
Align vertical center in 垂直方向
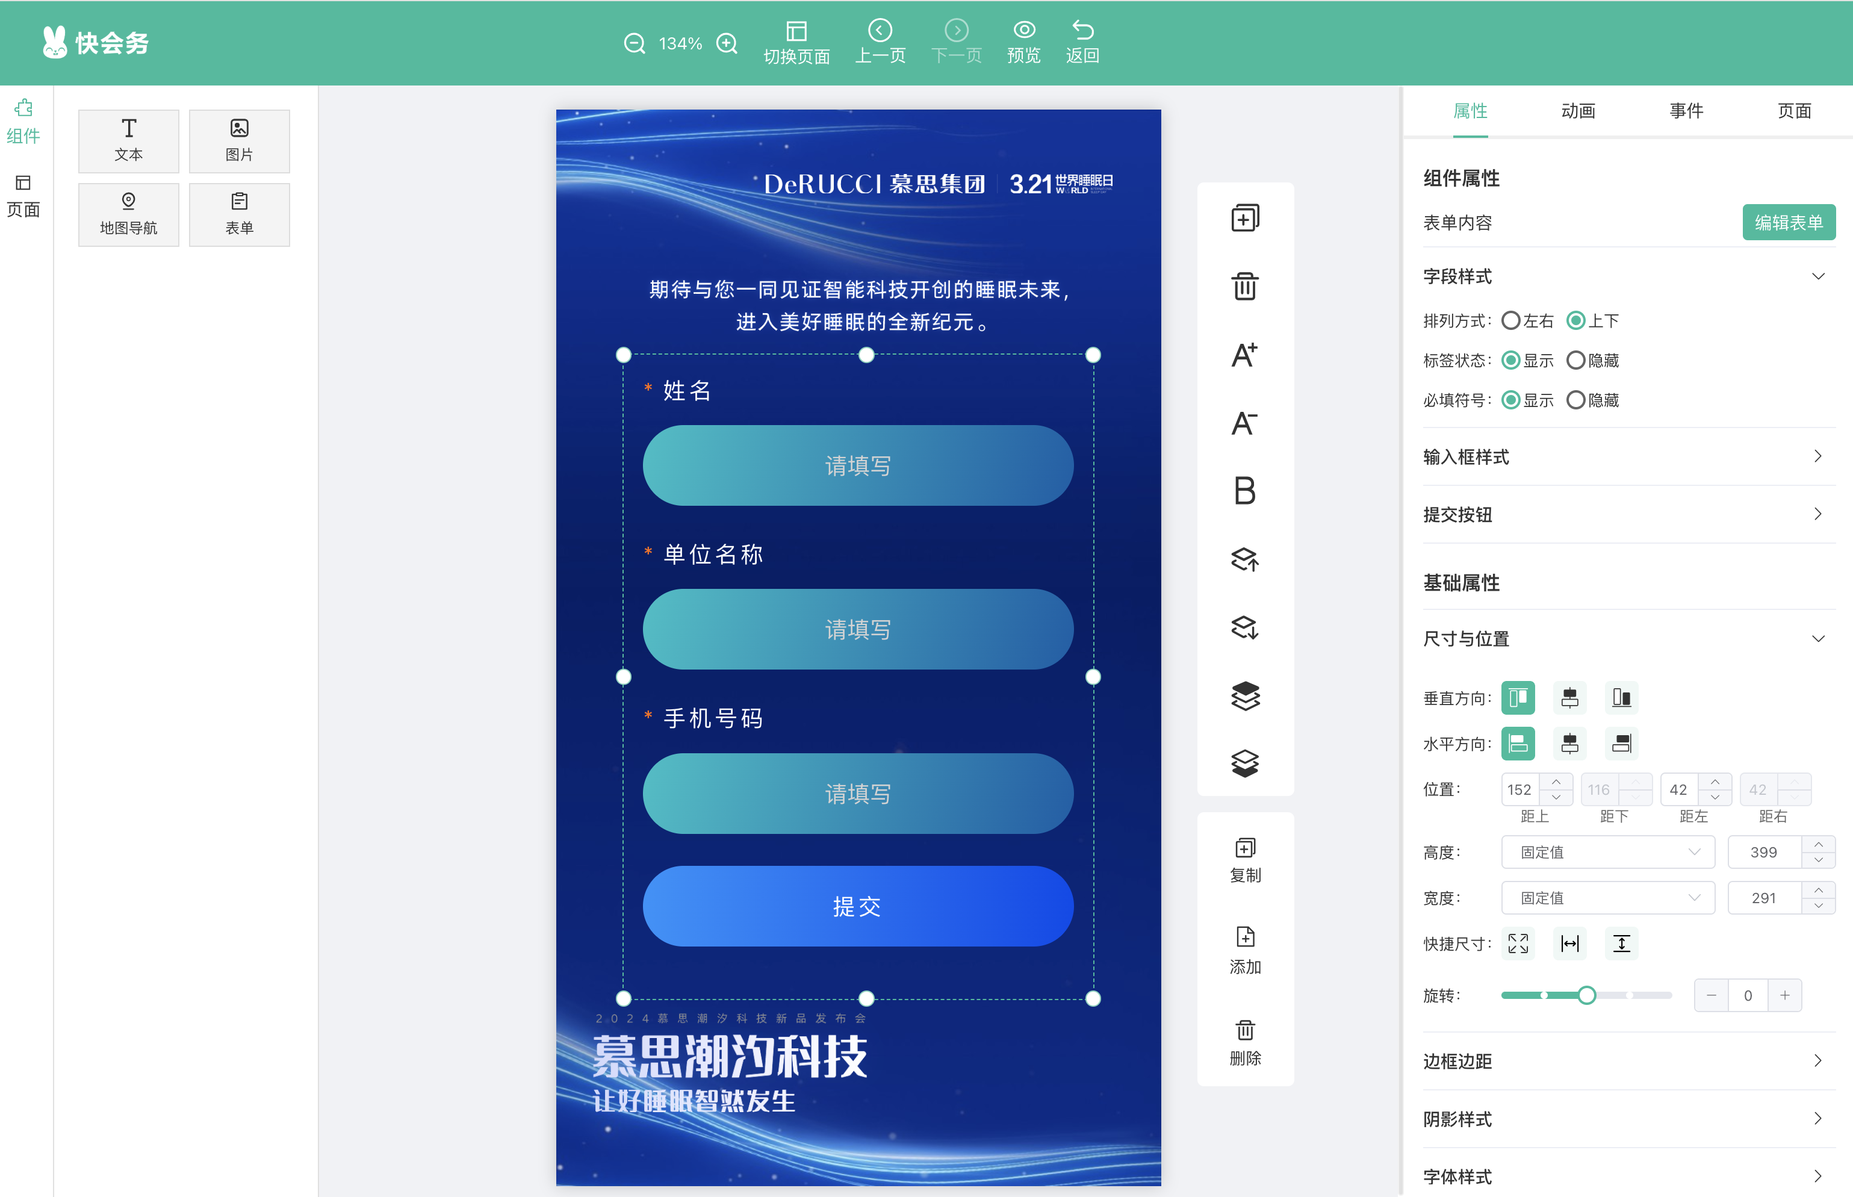[1569, 697]
